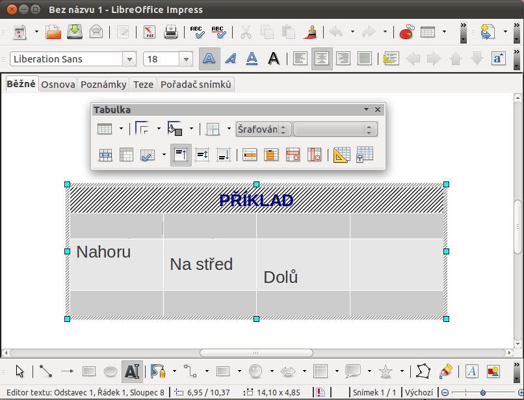The image size is (524, 400).
Task: Toggle bold text formatting
Action: pos(209,59)
